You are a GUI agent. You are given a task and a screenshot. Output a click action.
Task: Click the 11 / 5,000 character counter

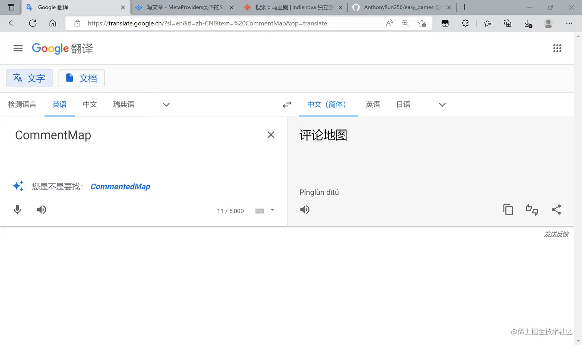tap(230, 211)
